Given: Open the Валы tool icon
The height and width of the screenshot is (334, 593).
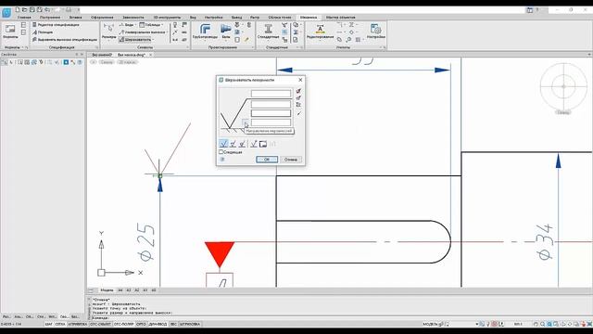Looking at the screenshot, I should click(x=226, y=32).
